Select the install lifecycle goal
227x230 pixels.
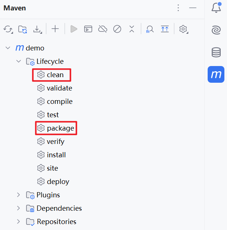[51, 155]
